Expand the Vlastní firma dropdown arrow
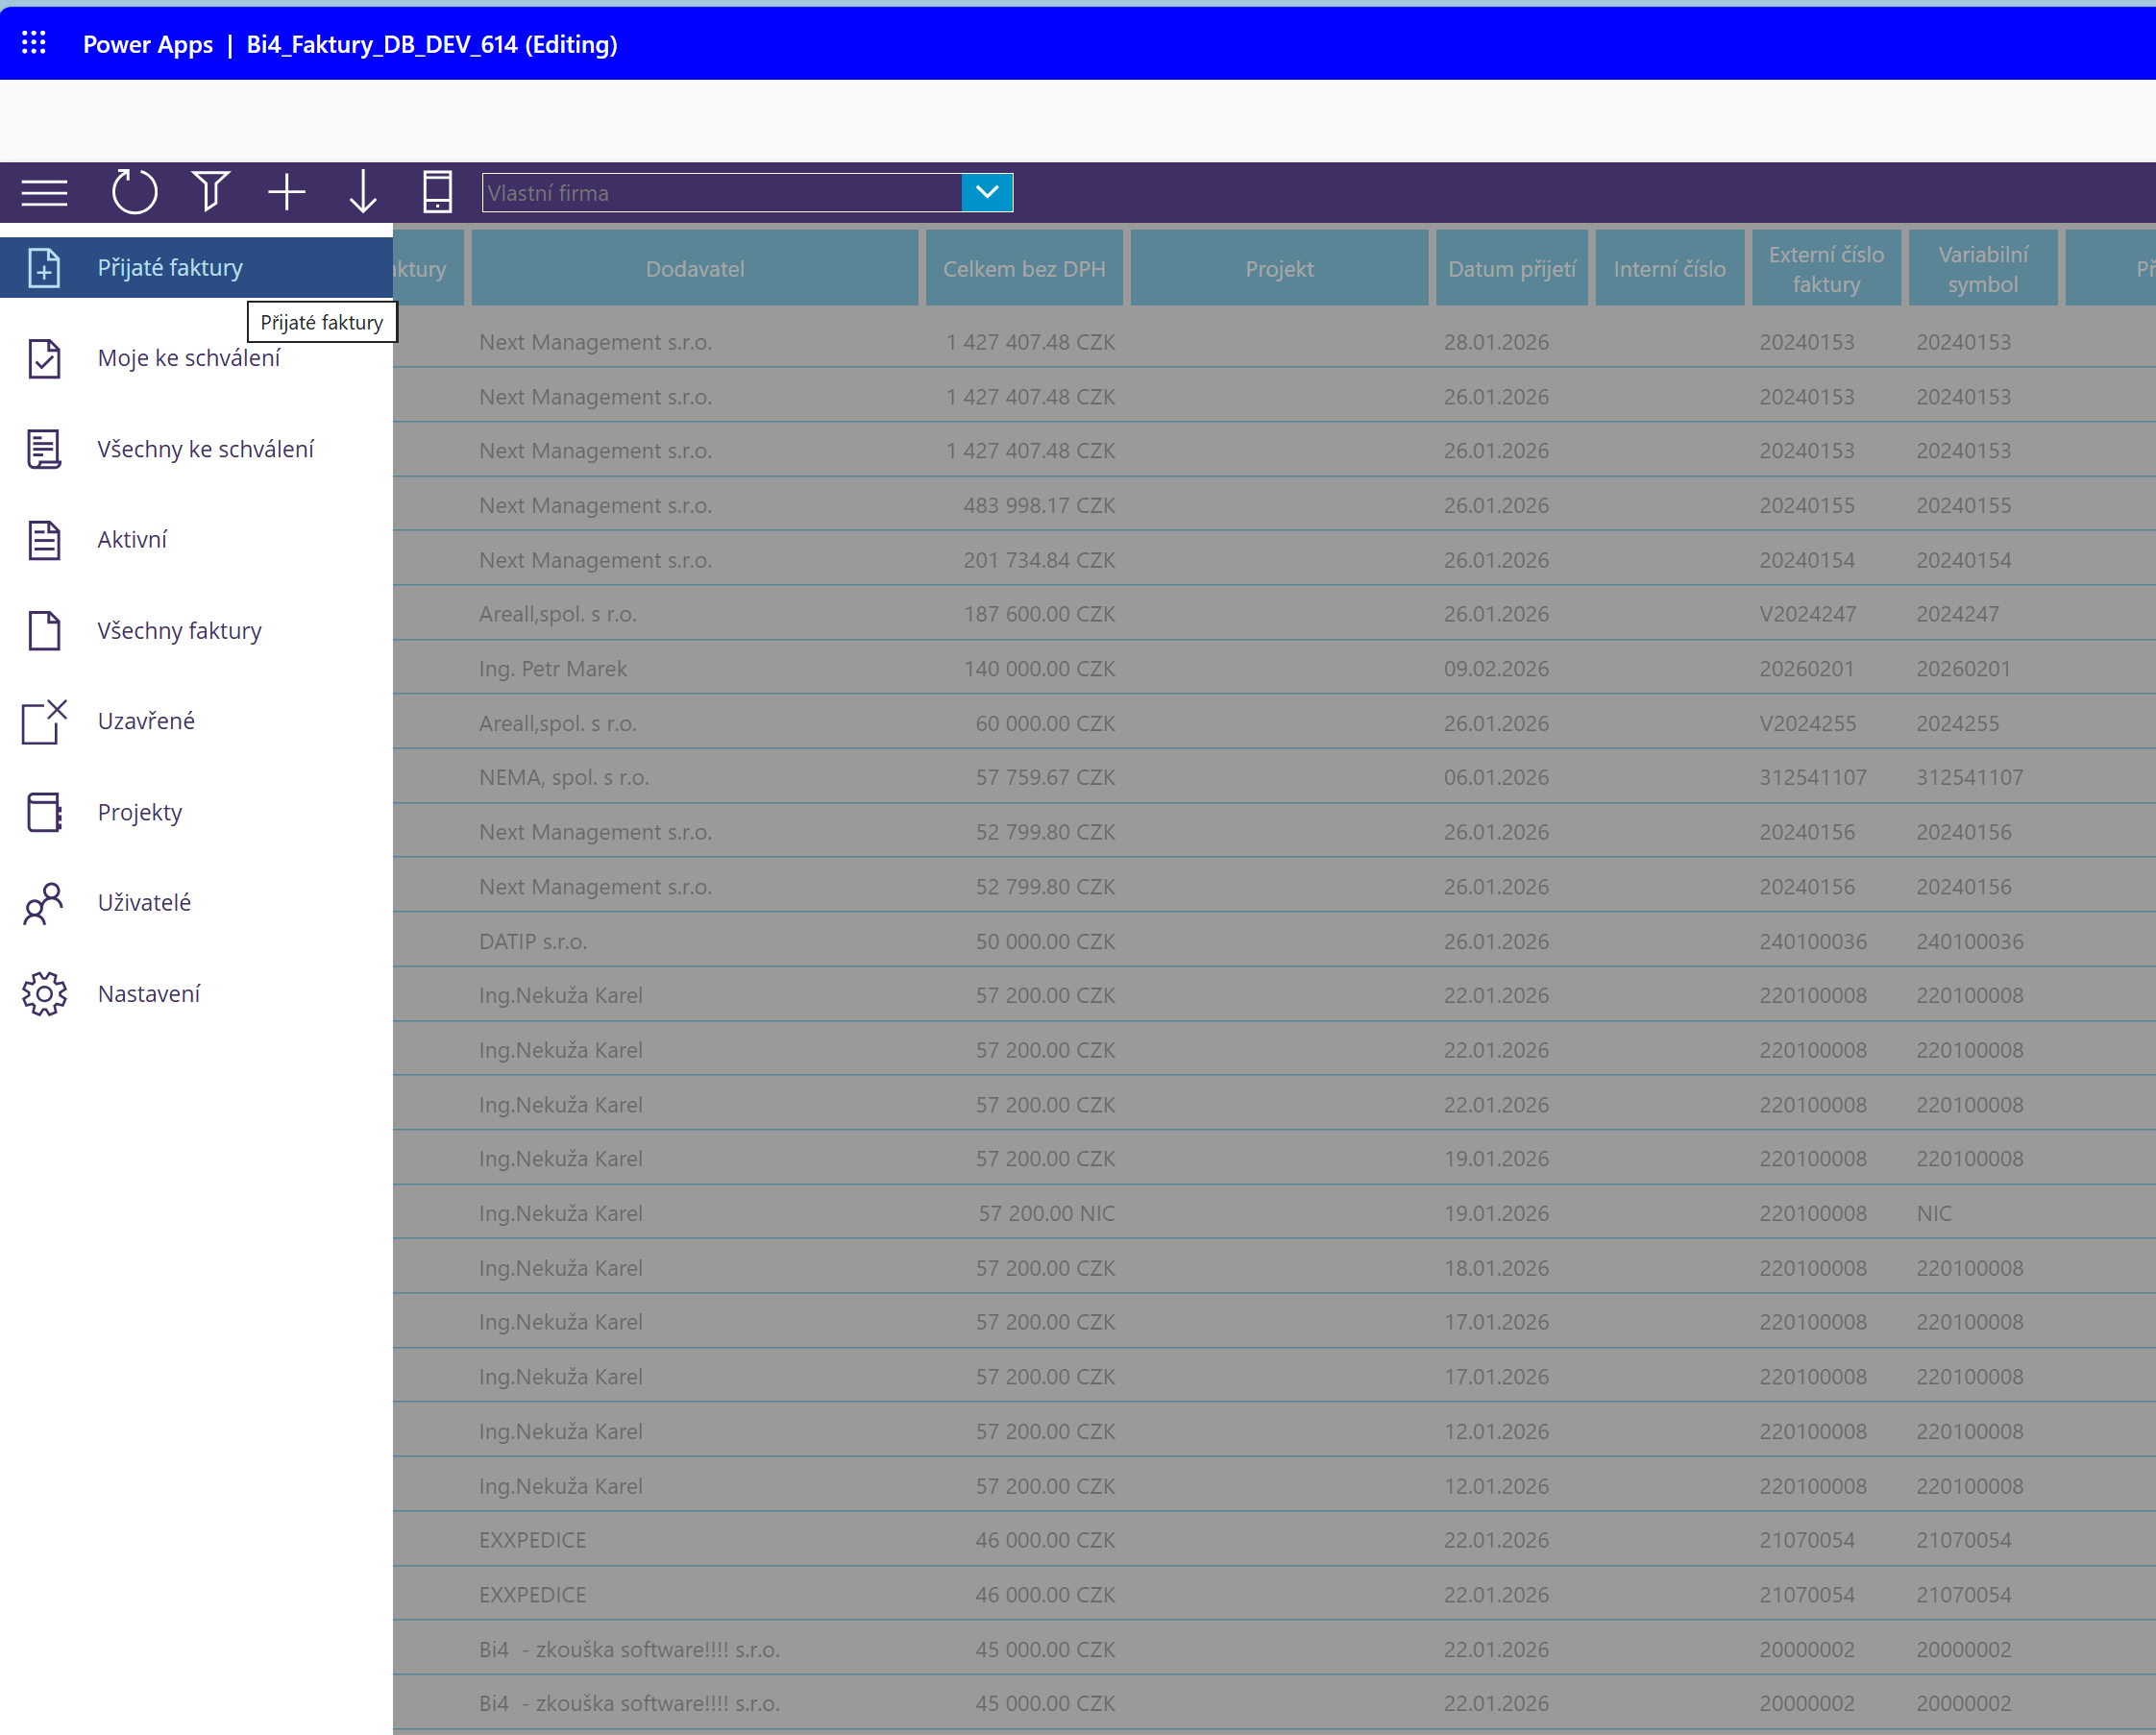 (x=986, y=192)
